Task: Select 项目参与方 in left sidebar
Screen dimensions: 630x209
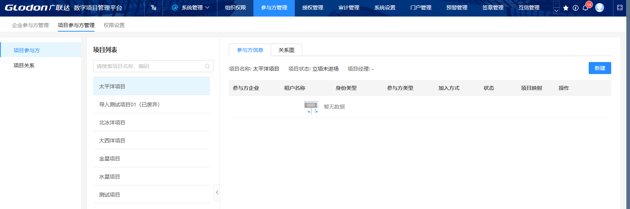Action: coord(41,50)
